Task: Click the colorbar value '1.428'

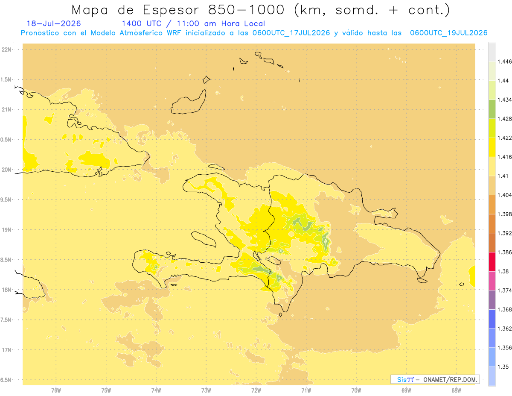Action: tap(505, 119)
